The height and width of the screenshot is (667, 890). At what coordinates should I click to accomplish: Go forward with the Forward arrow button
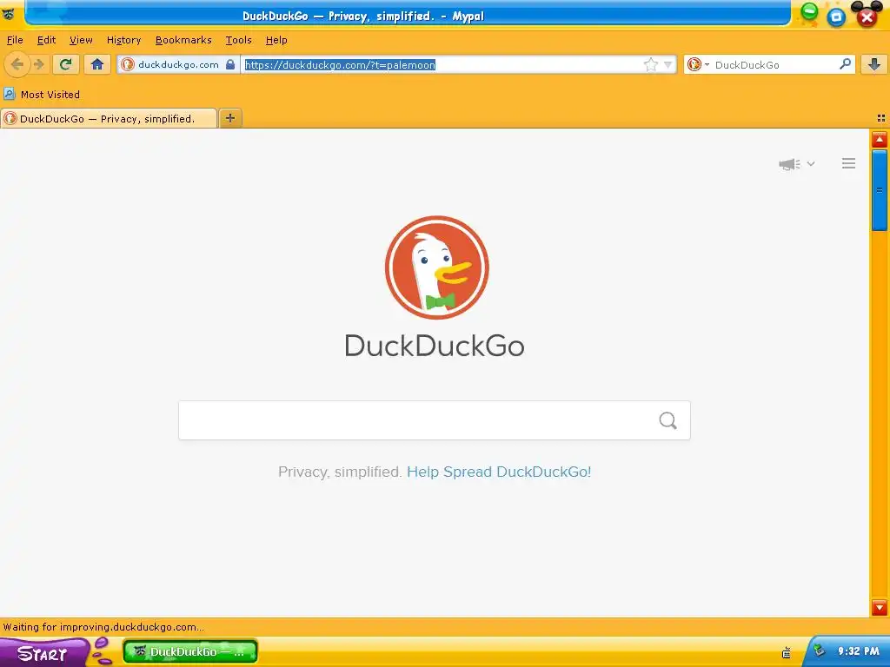(x=39, y=64)
